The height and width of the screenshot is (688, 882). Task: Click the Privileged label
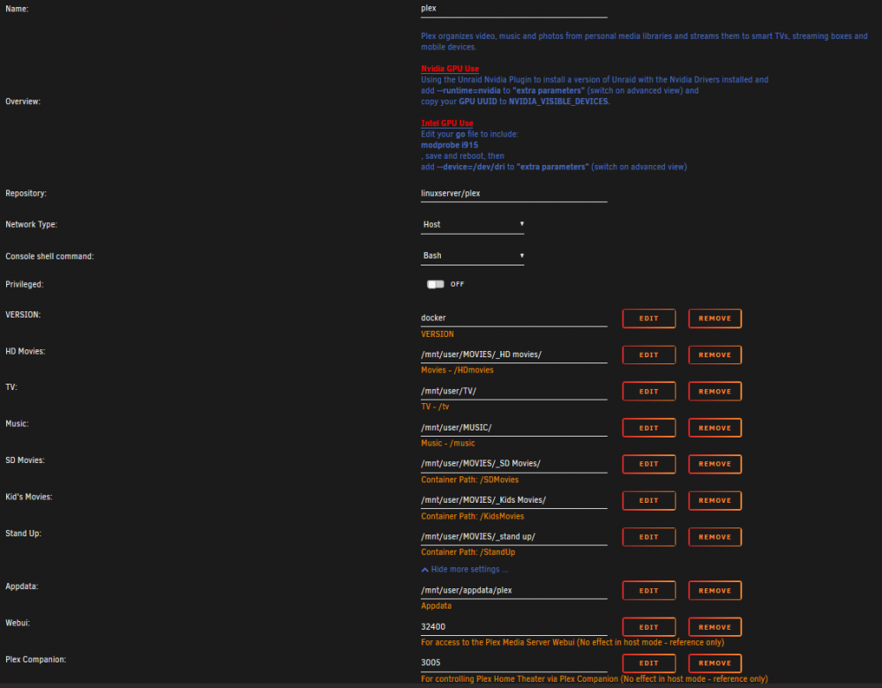pyautogui.click(x=24, y=285)
